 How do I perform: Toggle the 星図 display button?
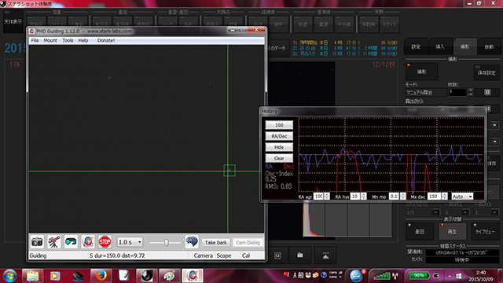[420, 231]
